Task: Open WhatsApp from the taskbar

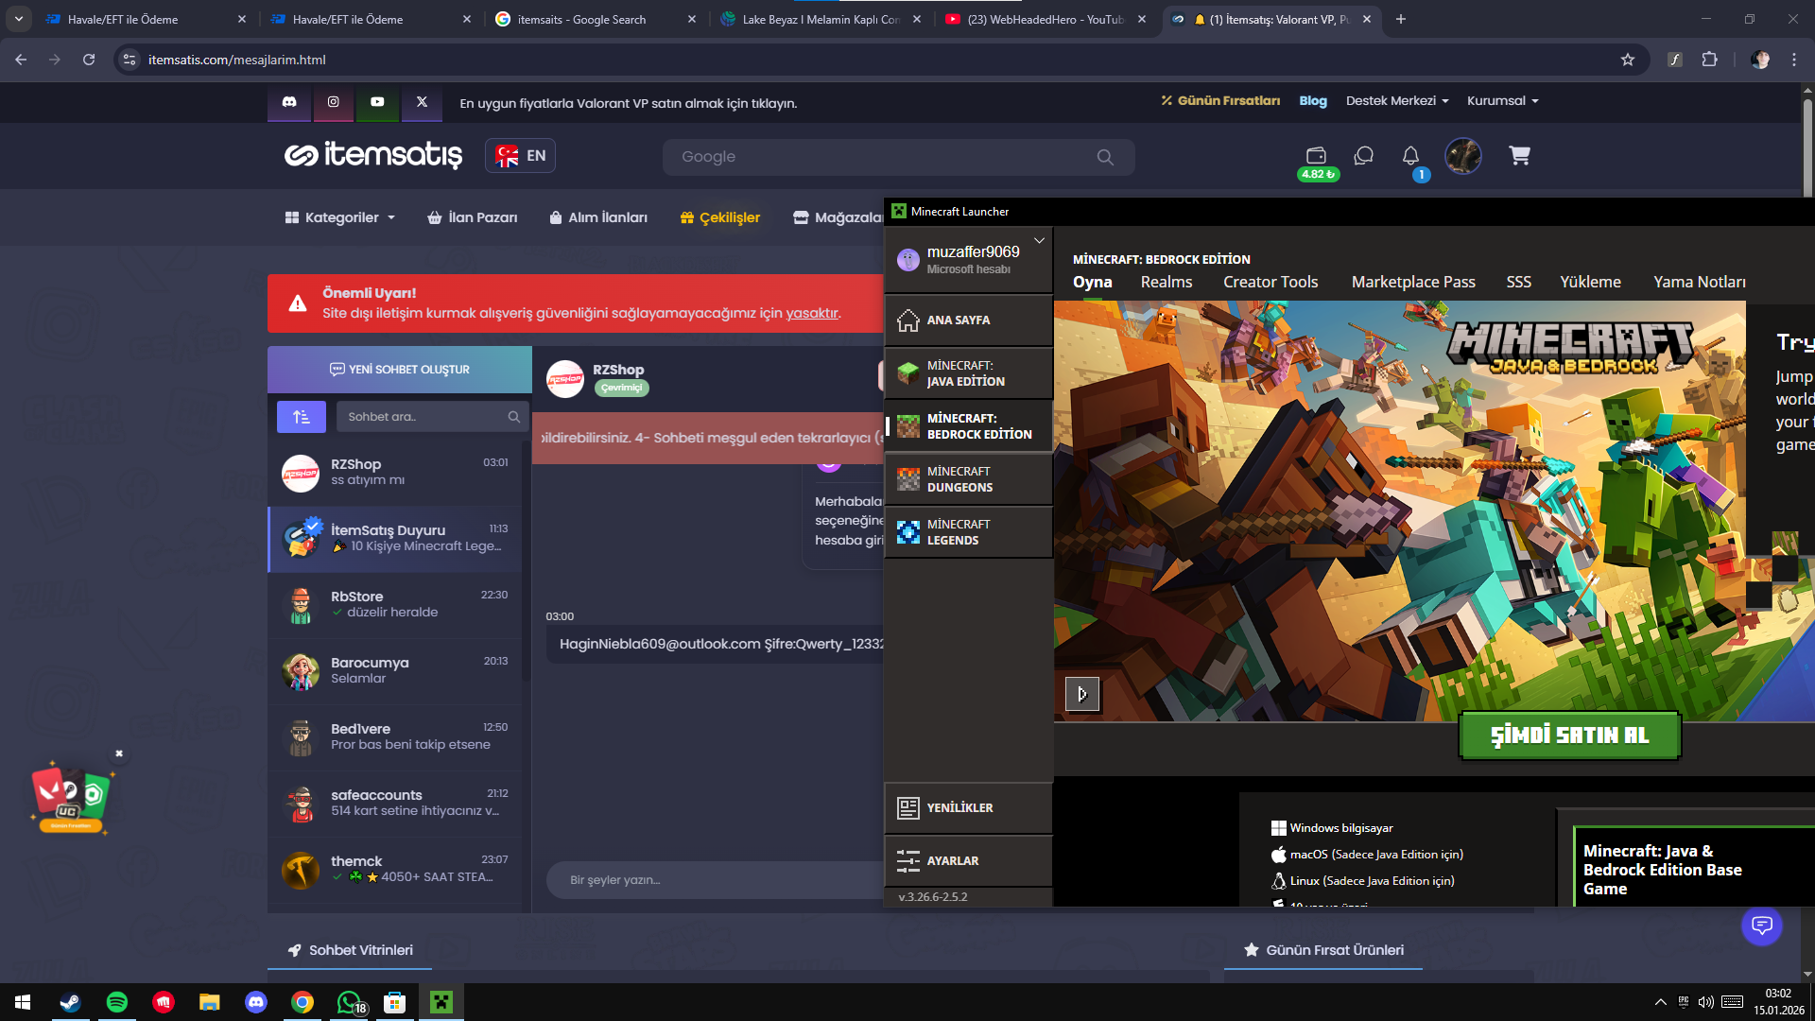Action: point(349,1002)
